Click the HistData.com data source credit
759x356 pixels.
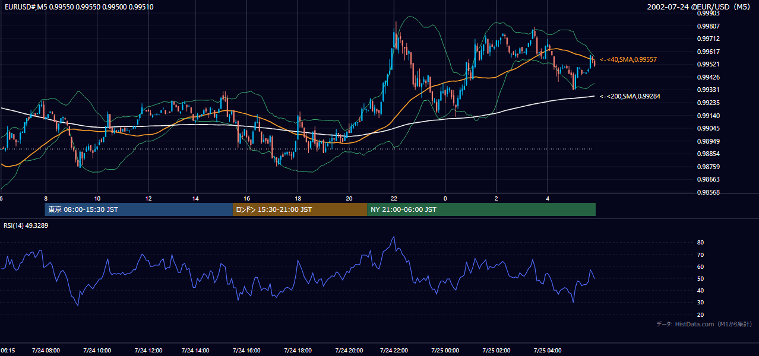[x=704, y=324]
